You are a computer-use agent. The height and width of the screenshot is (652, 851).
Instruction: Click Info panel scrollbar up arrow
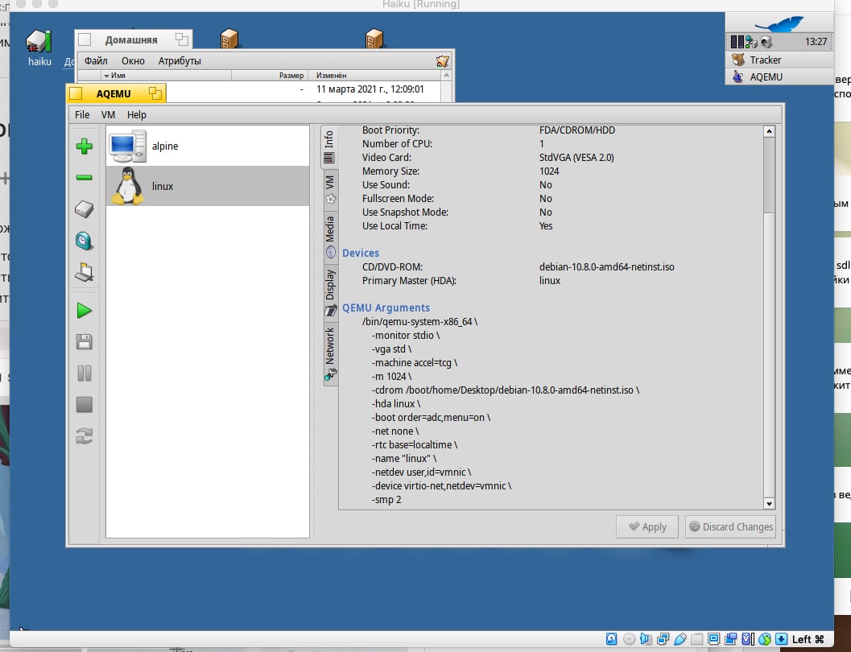769,131
